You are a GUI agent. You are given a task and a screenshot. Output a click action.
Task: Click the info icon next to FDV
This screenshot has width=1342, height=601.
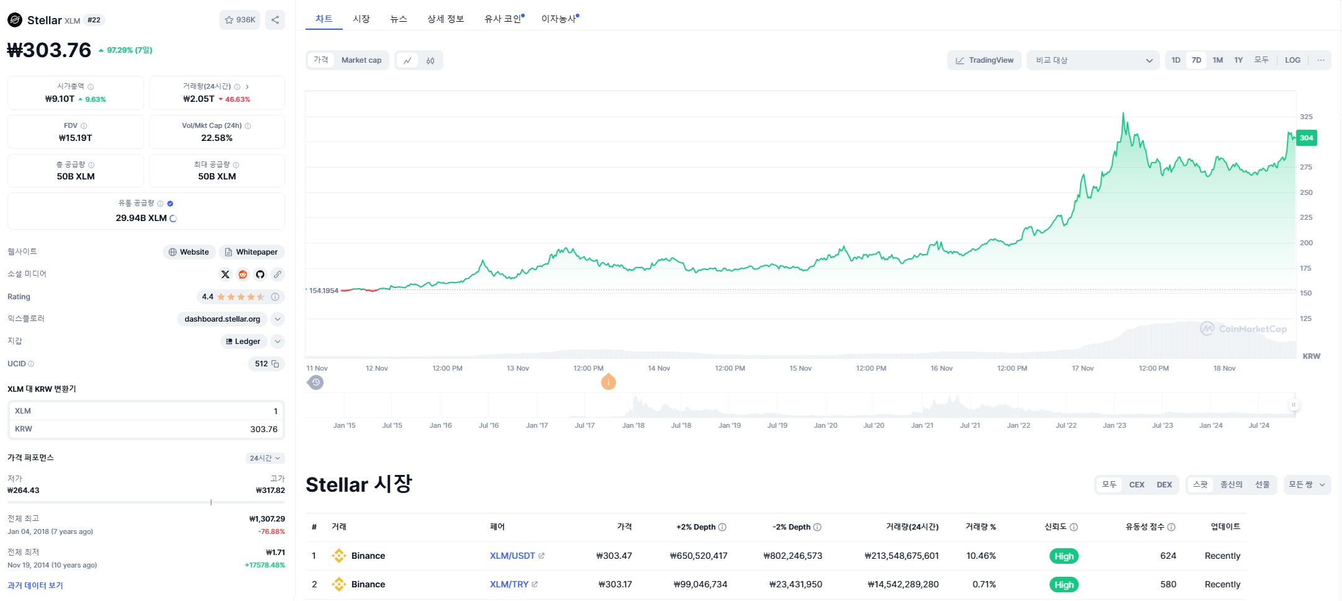pos(84,126)
